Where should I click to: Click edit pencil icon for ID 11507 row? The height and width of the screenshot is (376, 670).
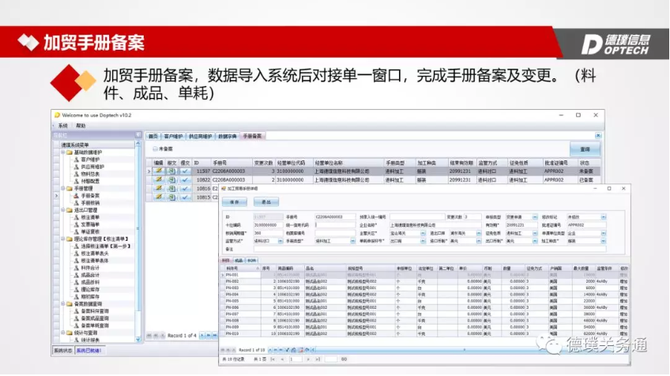point(159,171)
